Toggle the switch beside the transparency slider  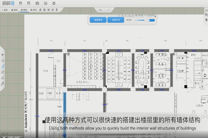(x=151, y=20)
